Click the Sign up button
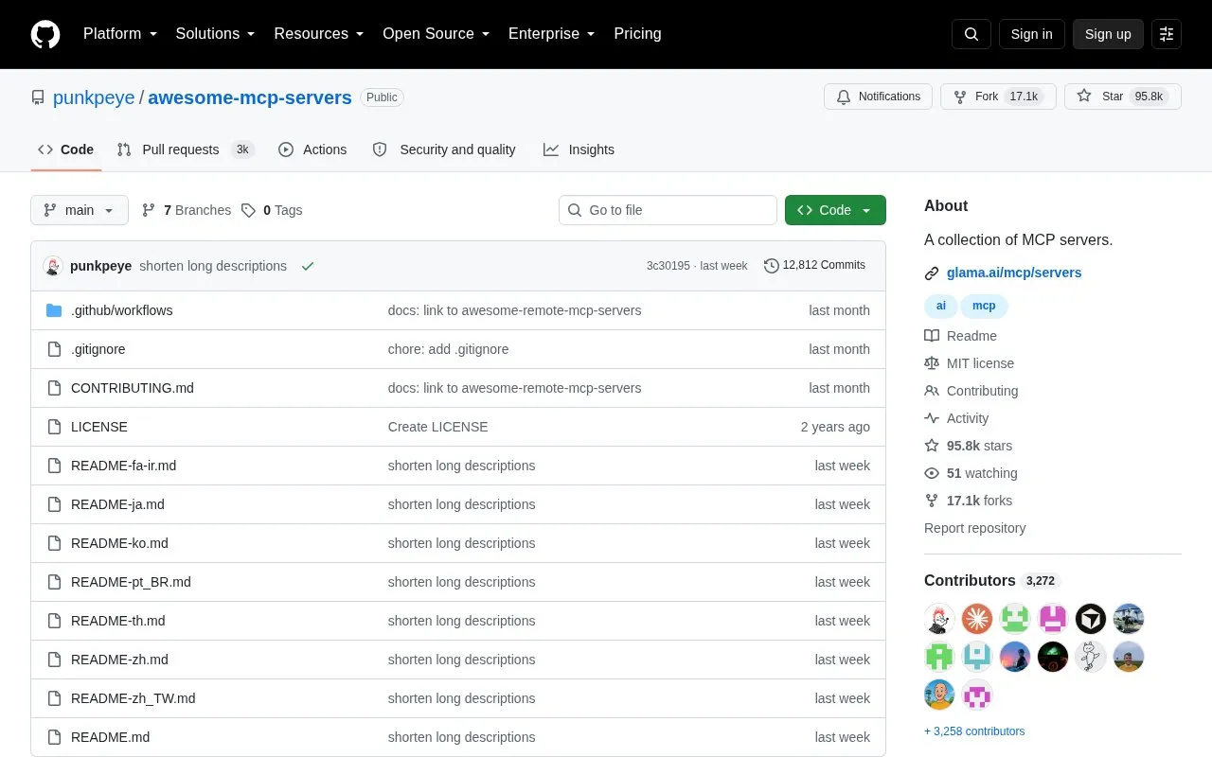 pos(1108,34)
